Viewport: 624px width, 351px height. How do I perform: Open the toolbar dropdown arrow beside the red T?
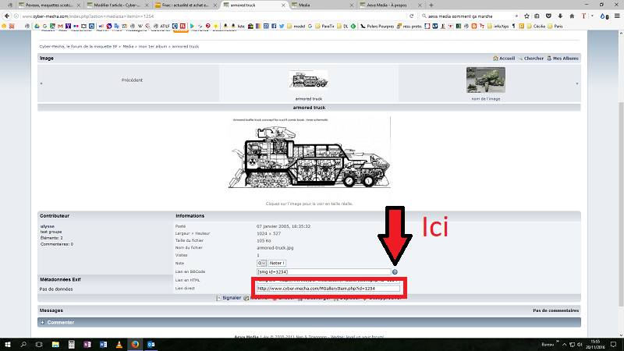click(592, 16)
